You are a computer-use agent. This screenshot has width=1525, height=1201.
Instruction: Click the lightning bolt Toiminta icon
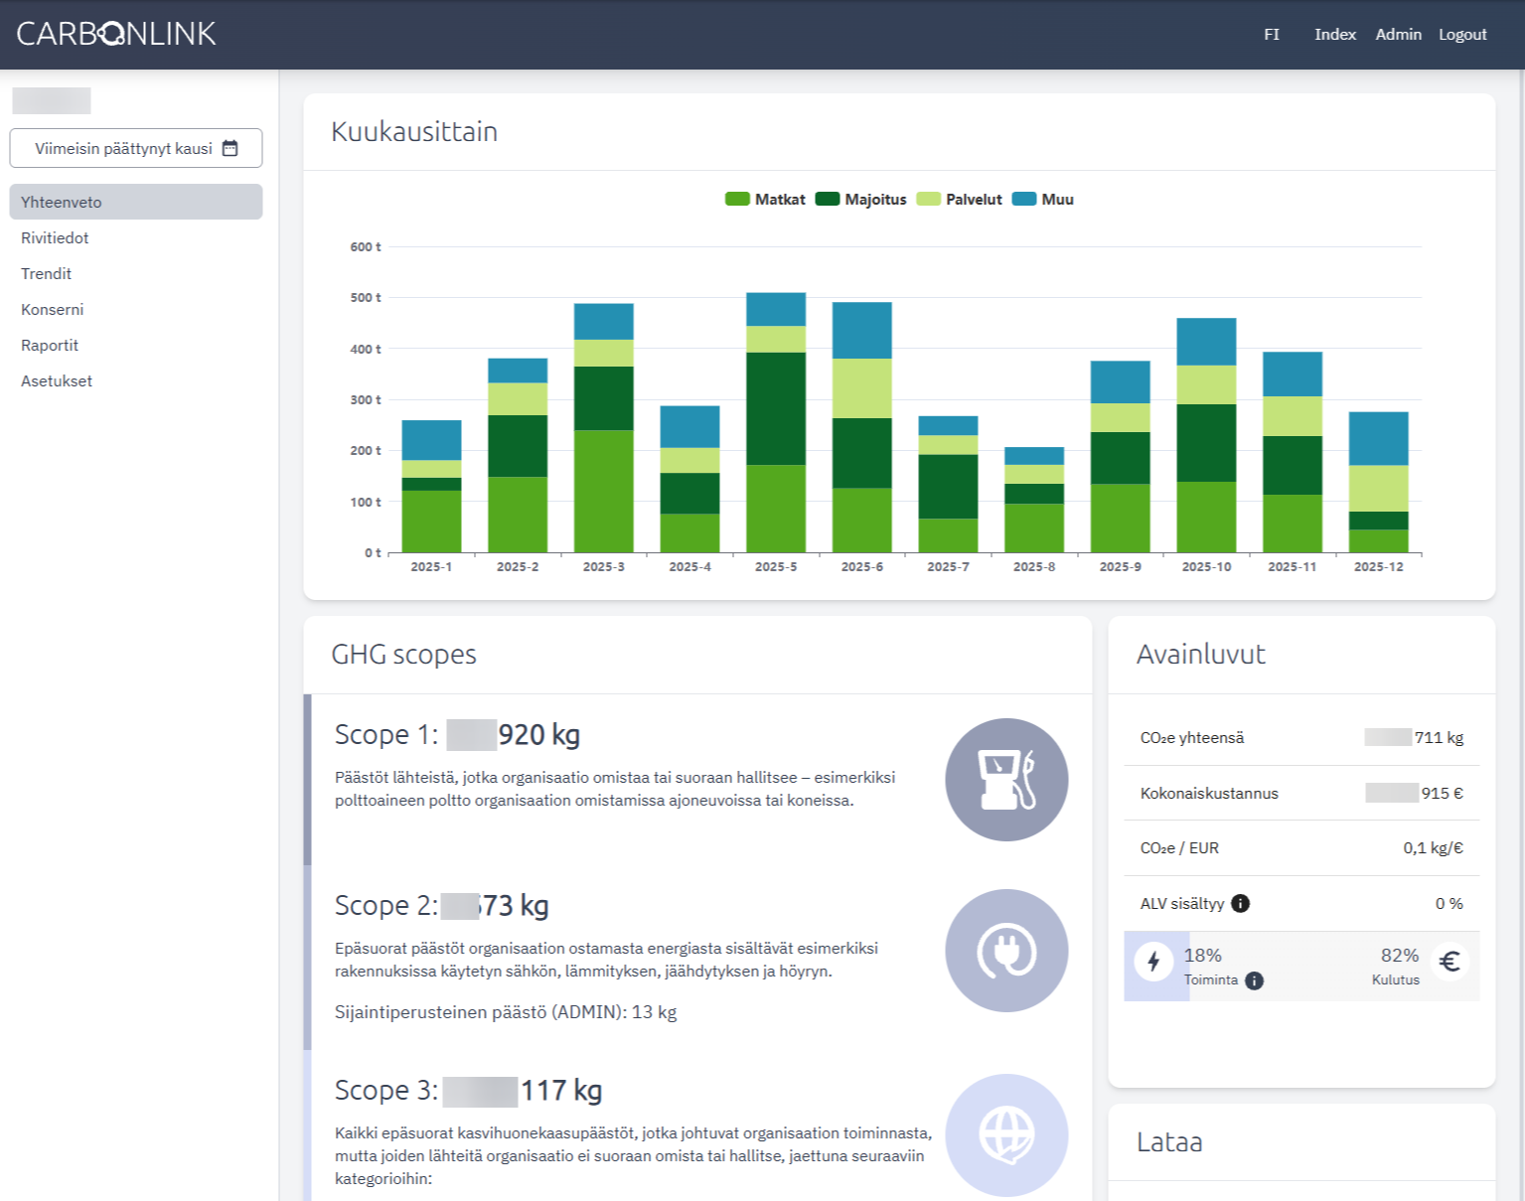[1153, 962]
